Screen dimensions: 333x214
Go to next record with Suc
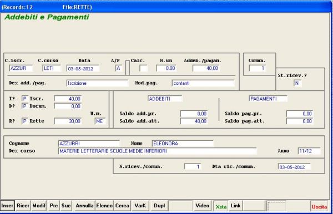pyautogui.click(x=66, y=206)
